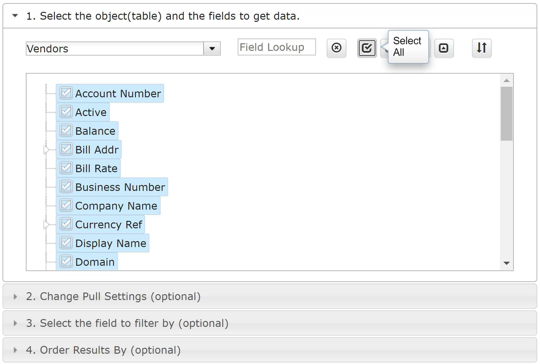Click the Field Lookup input box

(277, 47)
